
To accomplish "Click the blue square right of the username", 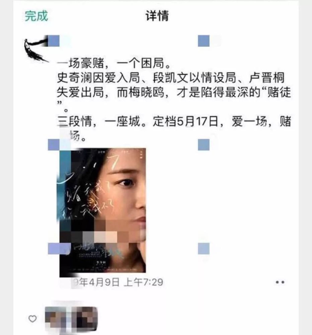I will click(x=204, y=41).
